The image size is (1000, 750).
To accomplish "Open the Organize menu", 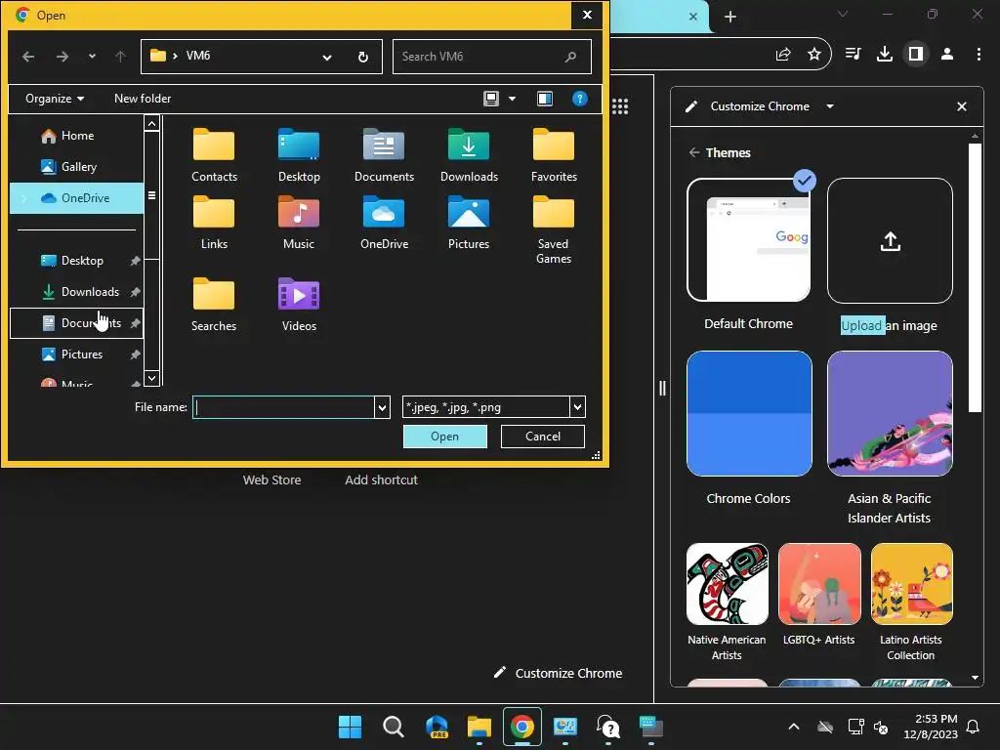I will 55,99.
